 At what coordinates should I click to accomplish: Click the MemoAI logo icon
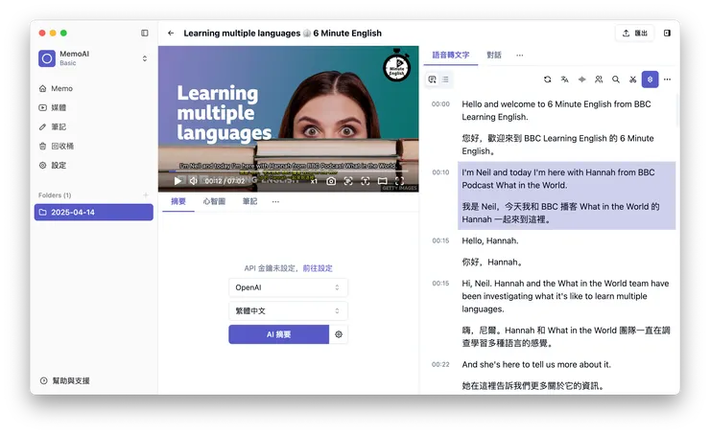tap(47, 58)
